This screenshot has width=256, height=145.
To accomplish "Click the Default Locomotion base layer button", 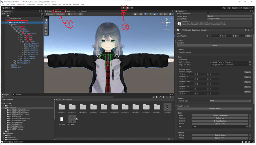I will (x=220, y=115).
